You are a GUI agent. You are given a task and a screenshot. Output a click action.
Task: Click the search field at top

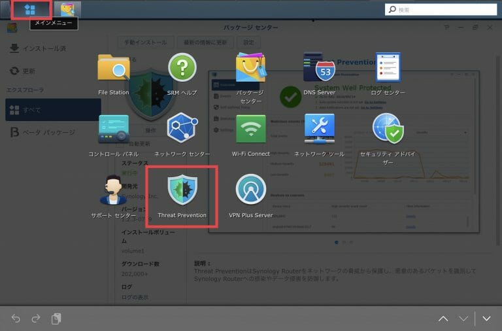[x=441, y=10]
